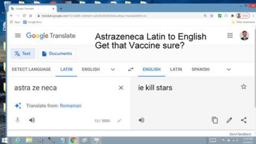Swap source and target languages
The image size is (256, 144).
click(x=131, y=69)
